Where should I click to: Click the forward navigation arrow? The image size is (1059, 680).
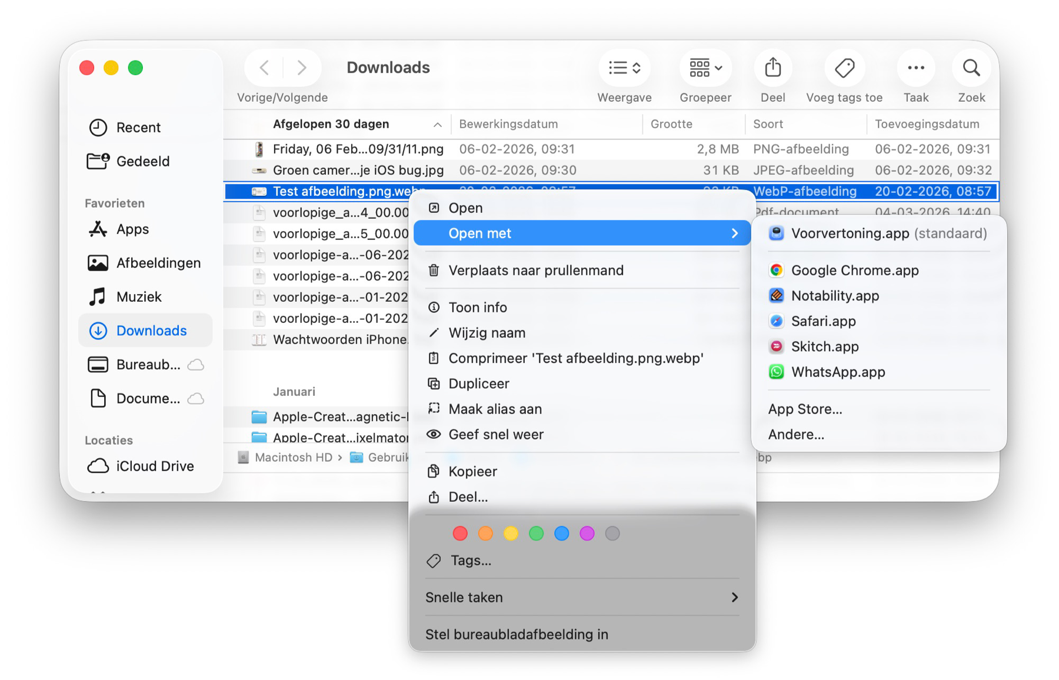pyautogui.click(x=302, y=67)
